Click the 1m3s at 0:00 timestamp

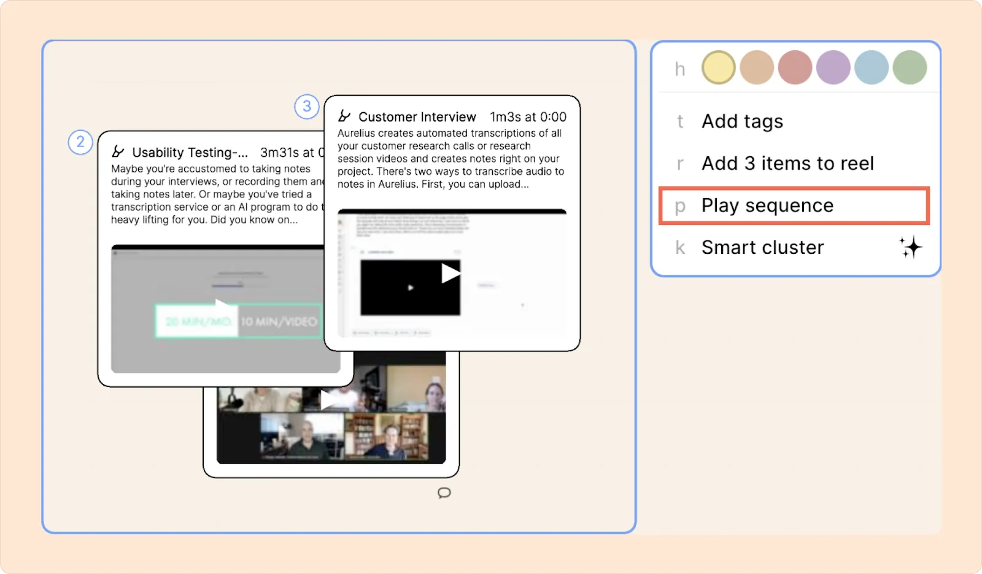click(x=528, y=117)
